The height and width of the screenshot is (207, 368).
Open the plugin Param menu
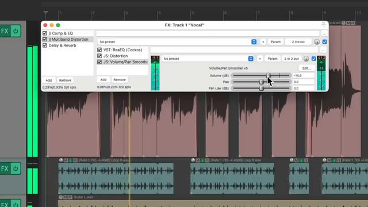pos(273,59)
